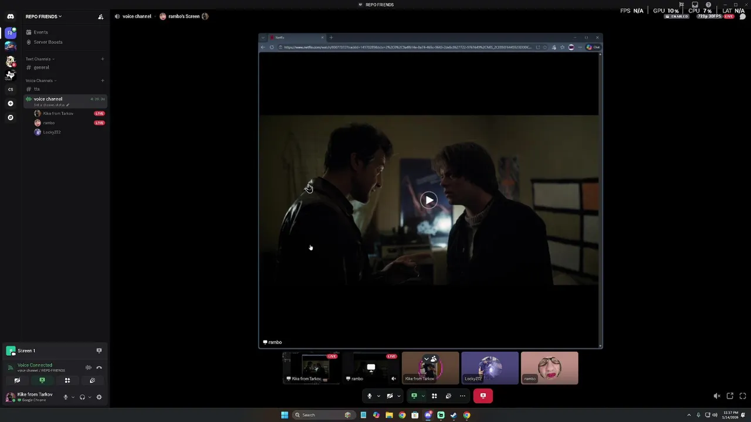751x422 pixels.
Task: Click voice channel title in header
Action: (137, 16)
